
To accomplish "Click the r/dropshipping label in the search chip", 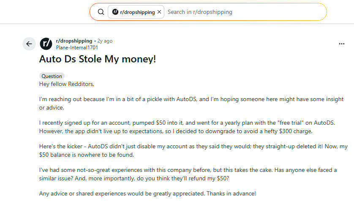I will click(x=138, y=12).
